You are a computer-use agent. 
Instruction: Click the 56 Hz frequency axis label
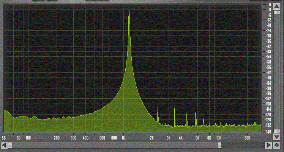point(4,138)
